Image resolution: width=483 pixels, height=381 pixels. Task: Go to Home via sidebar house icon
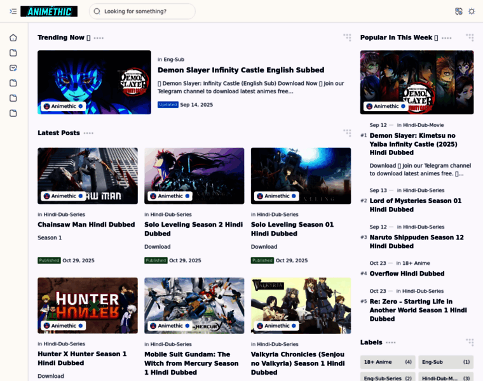[x=13, y=38]
